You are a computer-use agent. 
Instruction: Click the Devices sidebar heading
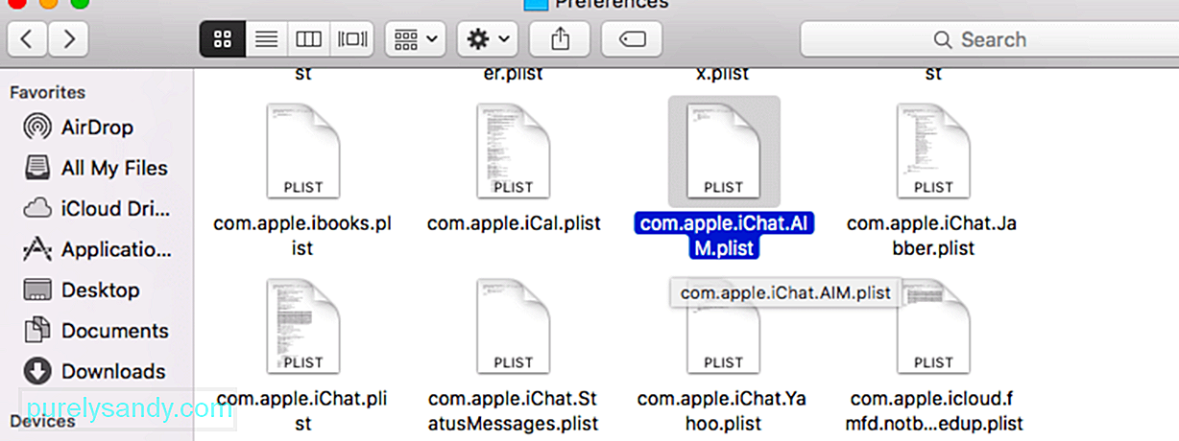pyautogui.click(x=42, y=421)
